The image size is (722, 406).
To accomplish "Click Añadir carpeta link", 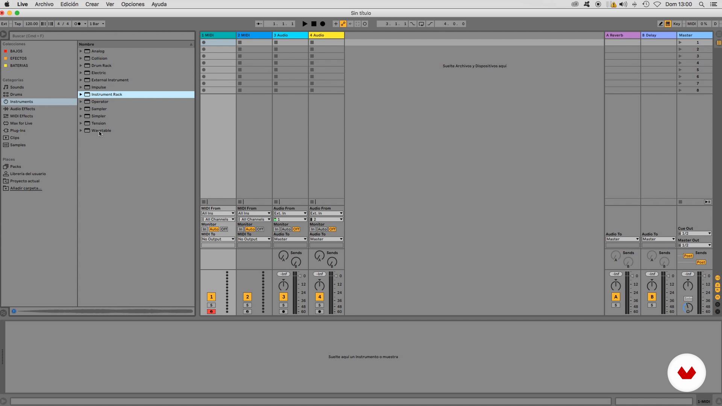I will (x=26, y=188).
